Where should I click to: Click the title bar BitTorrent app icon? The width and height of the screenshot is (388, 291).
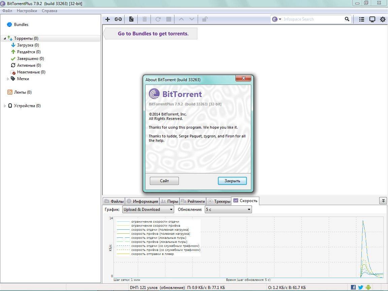point(3,3)
